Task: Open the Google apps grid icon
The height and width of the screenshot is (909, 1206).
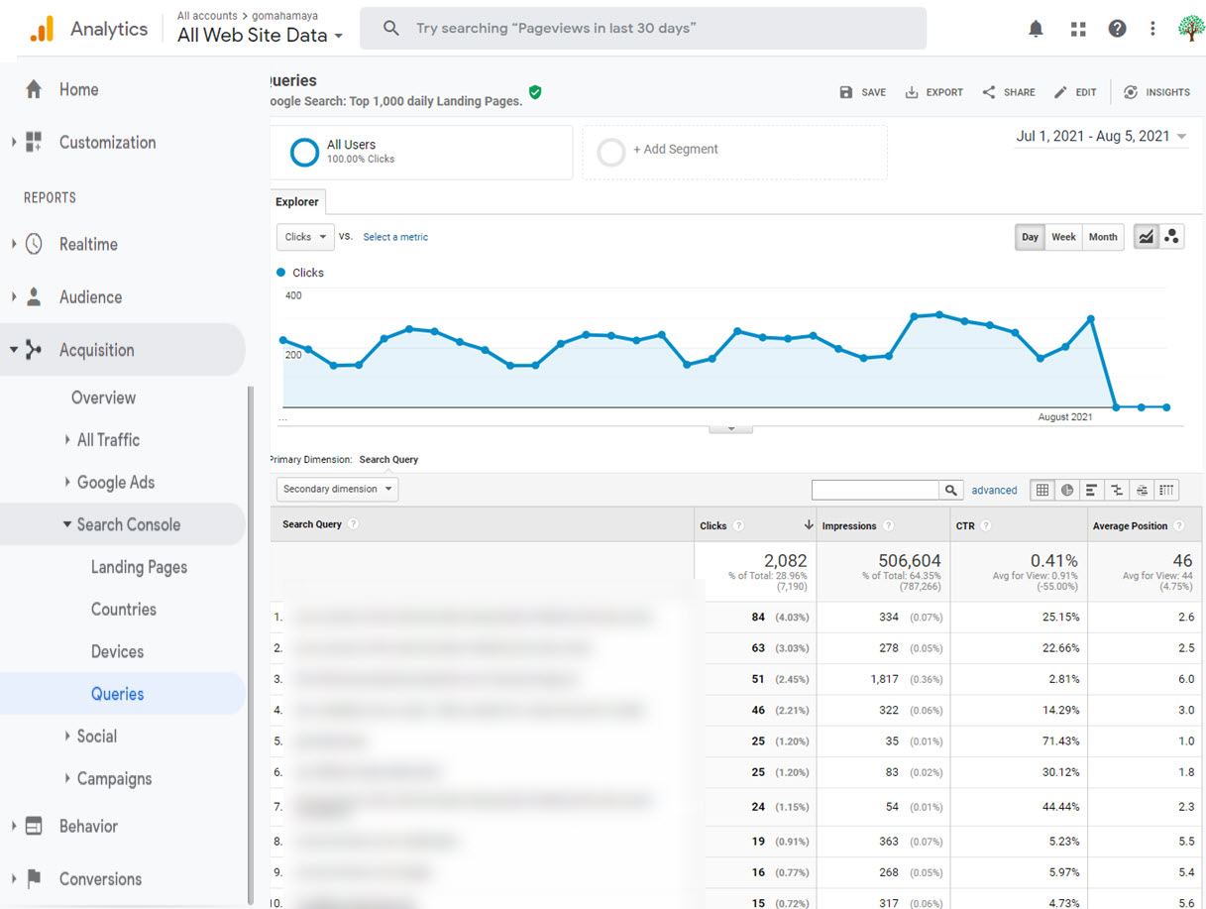Action: pyautogui.click(x=1078, y=29)
